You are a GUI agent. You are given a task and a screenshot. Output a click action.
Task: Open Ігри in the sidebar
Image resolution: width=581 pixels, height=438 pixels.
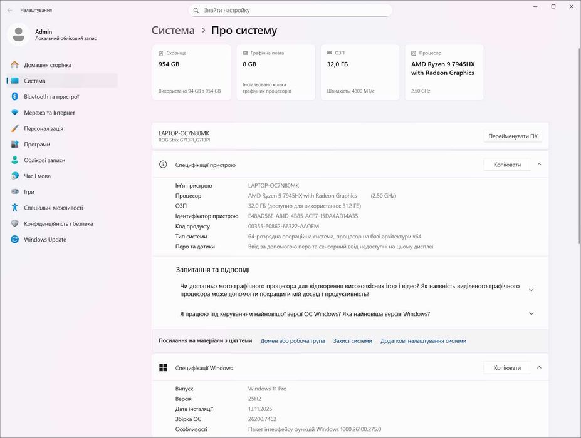[62, 192]
